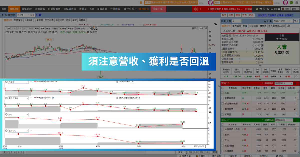Switch to the 即時走勢 tab
Image resolution: width=300 pixels, height=157 pixels.
click(x=18, y=20)
